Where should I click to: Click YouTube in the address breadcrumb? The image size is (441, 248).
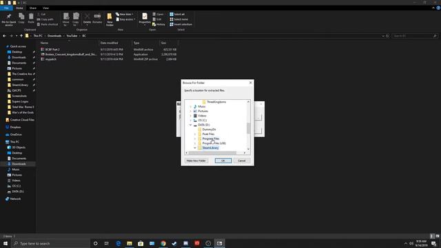[72, 36]
